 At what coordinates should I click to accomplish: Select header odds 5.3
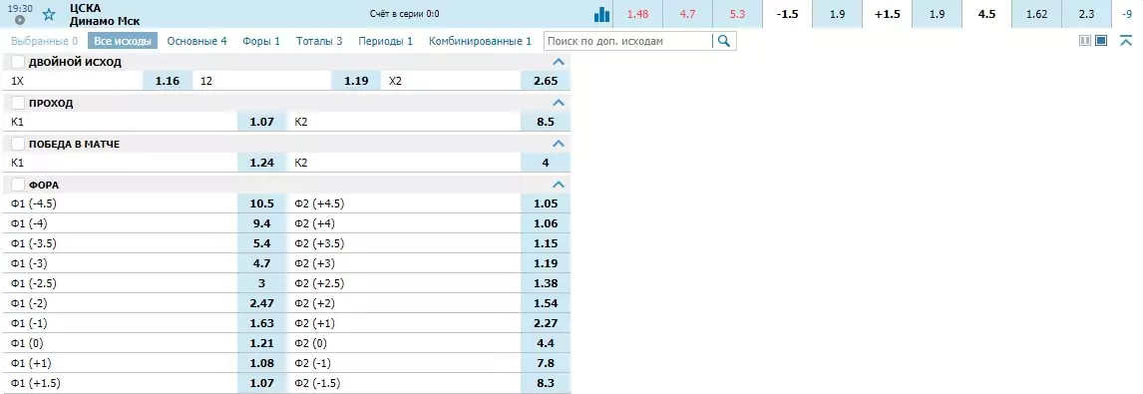737,14
